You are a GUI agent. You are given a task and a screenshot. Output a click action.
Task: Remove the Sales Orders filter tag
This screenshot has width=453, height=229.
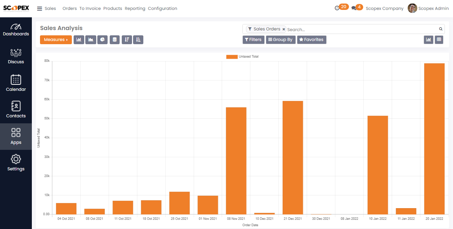pos(283,29)
